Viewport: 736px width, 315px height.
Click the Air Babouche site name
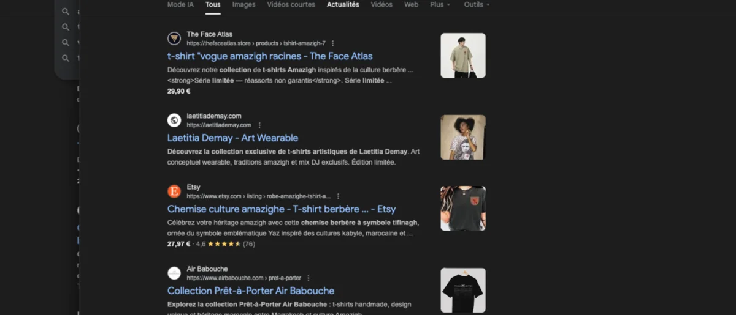tap(207, 269)
